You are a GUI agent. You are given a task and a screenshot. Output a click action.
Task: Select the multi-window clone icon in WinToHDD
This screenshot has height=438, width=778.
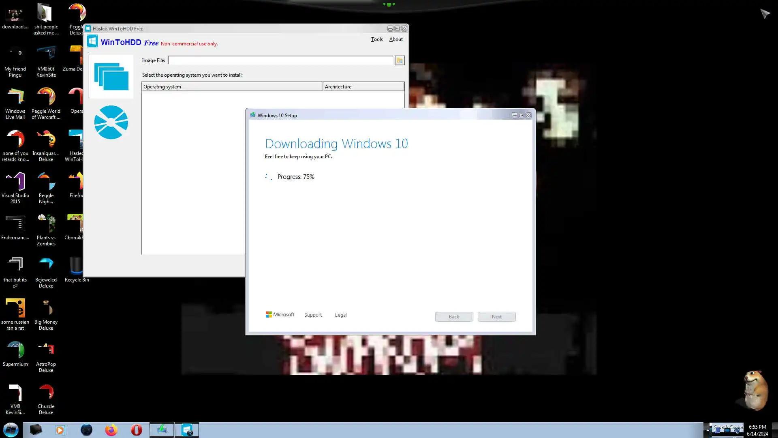point(111,76)
